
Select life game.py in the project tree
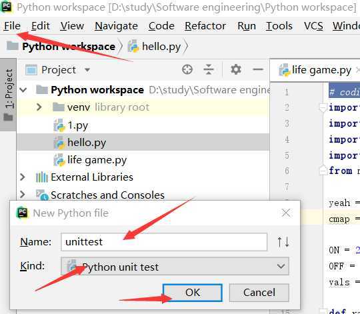point(97,160)
